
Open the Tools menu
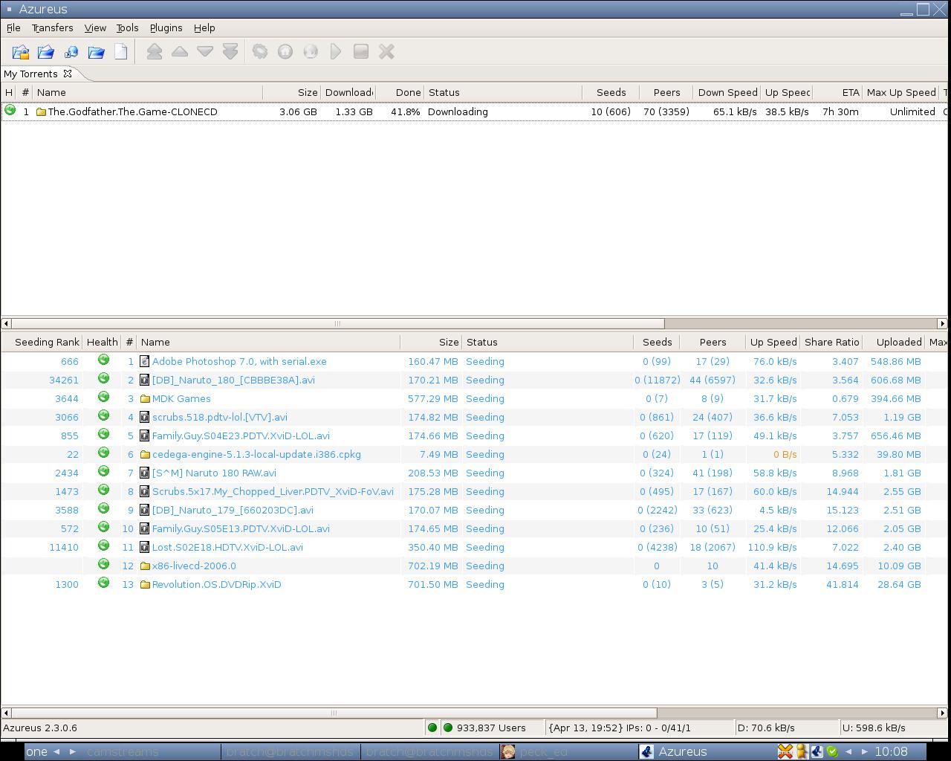tap(127, 27)
